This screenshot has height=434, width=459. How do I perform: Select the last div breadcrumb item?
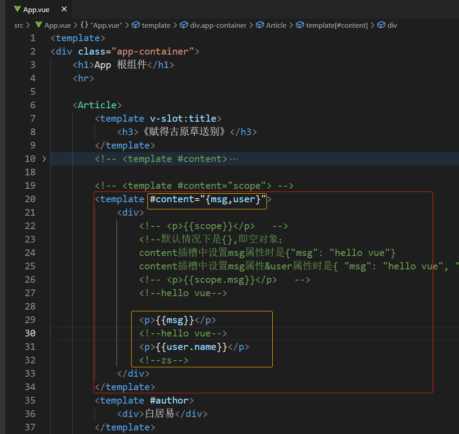pos(392,26)
